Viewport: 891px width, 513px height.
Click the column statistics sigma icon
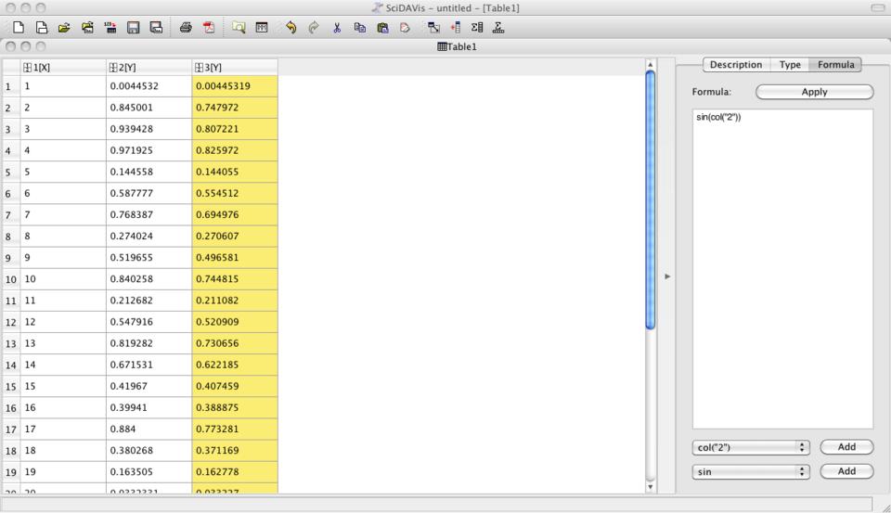coord(477,28)
